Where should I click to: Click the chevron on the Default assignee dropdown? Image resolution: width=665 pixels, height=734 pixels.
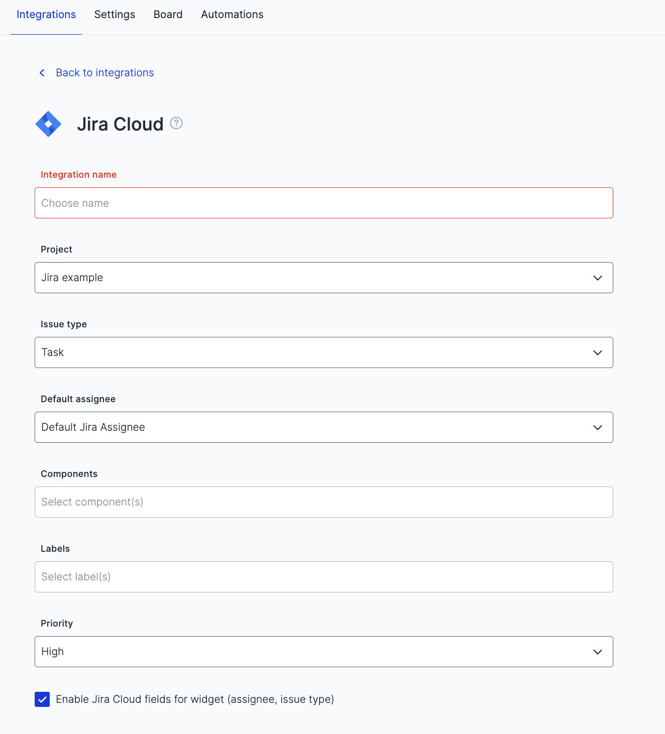coord(597,427)
